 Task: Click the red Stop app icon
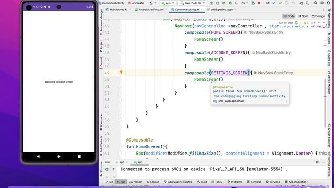click(x=259, y=3)
